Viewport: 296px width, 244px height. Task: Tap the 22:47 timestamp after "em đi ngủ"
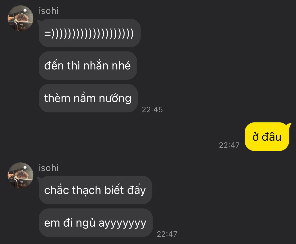pos(167,234)
